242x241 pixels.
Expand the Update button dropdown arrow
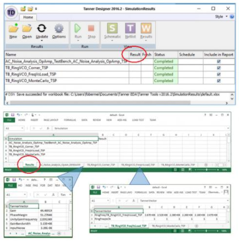click(42, 41)
